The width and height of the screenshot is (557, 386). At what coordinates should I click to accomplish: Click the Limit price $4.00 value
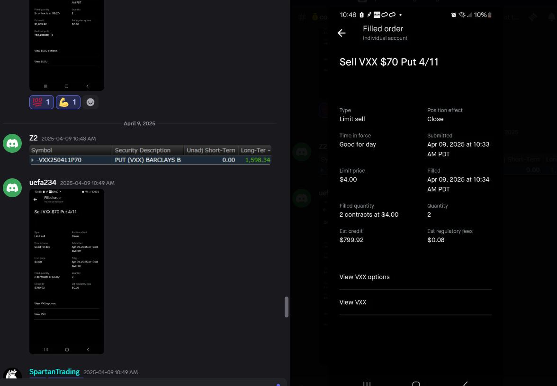(x=348, y=180)
